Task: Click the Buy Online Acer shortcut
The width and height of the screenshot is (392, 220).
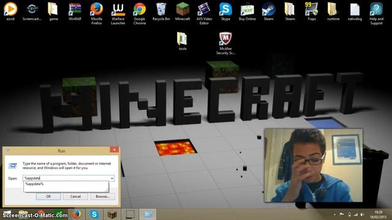Action: (x=247, y=12)
